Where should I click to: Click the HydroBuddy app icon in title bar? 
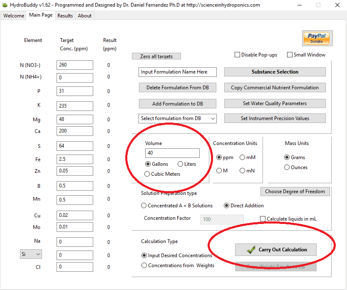(5, 5)
